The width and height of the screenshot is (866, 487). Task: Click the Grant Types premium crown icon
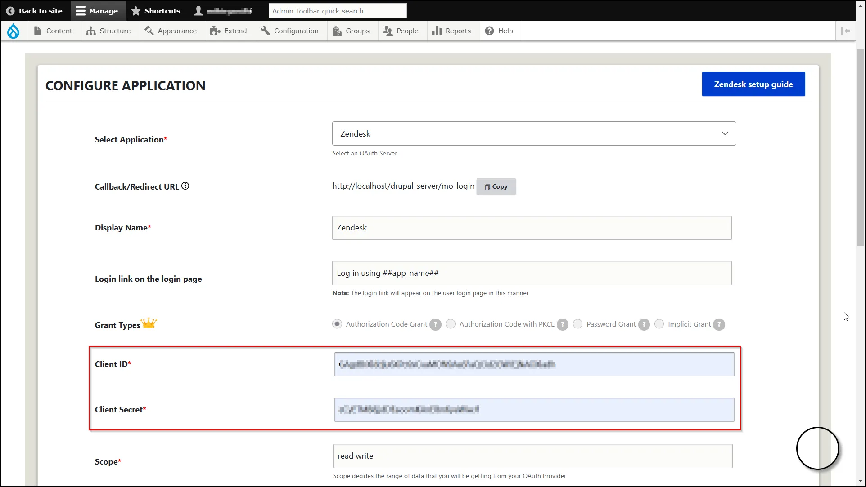[149, 323]
